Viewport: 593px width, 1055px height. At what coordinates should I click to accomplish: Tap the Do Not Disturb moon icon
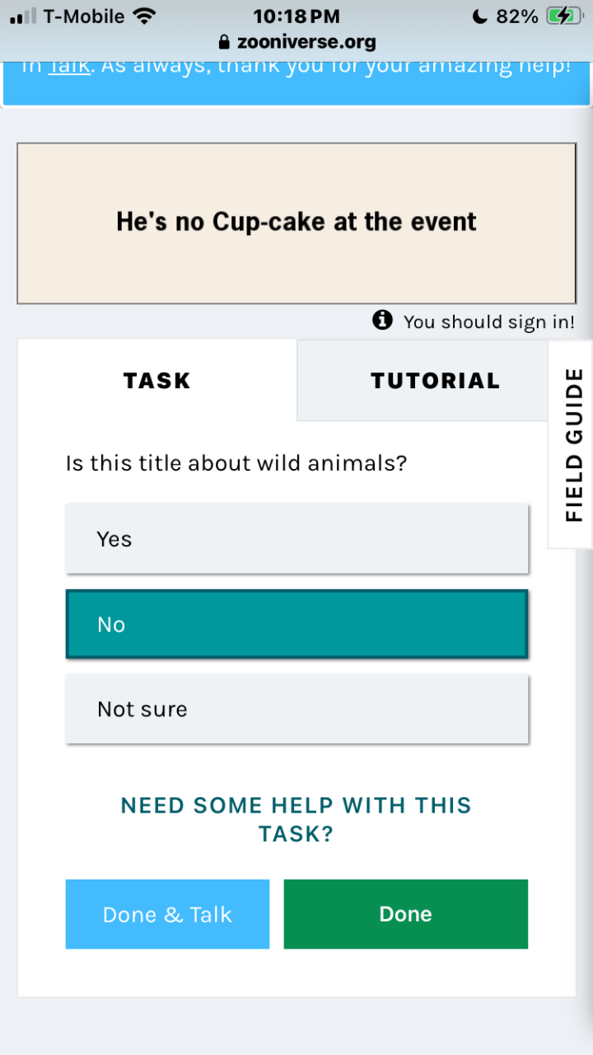pos(479,16)
